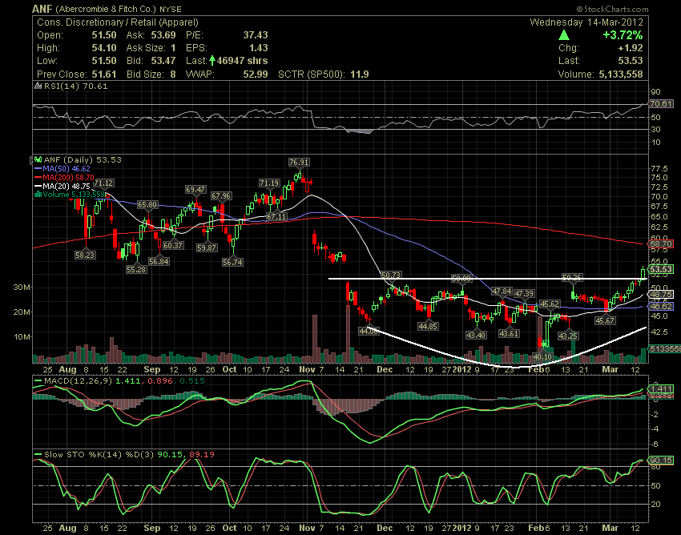Image resolution: width=681 pixels, height=535 pixels.
Task: Click the RSI axis tag '70.61'
Action: (661, 104)
